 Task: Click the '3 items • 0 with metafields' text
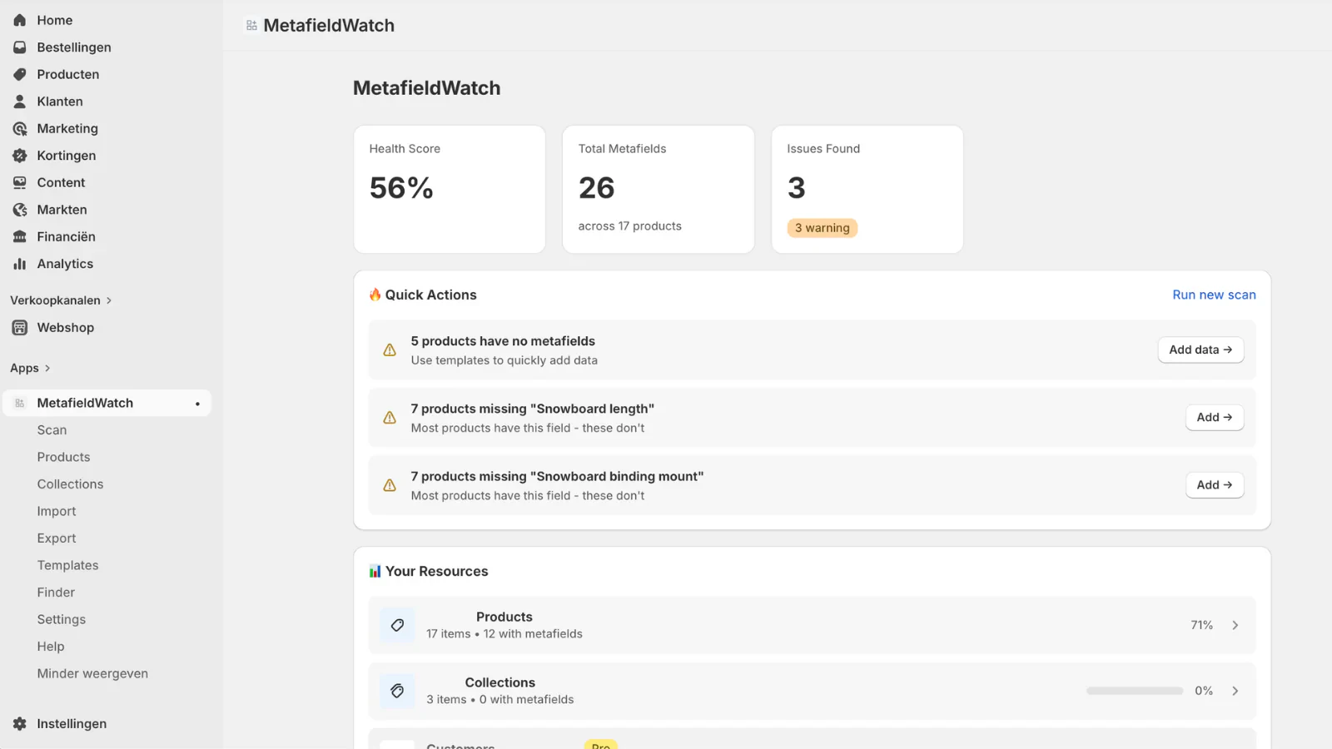tap(500, 700)
